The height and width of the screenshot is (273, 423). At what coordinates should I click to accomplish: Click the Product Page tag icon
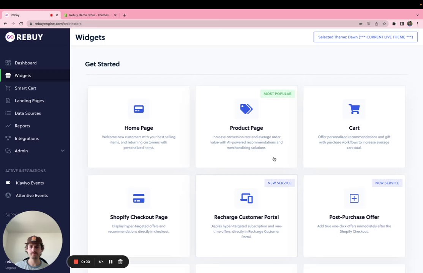pyautogui.click(x=246, y=109)
